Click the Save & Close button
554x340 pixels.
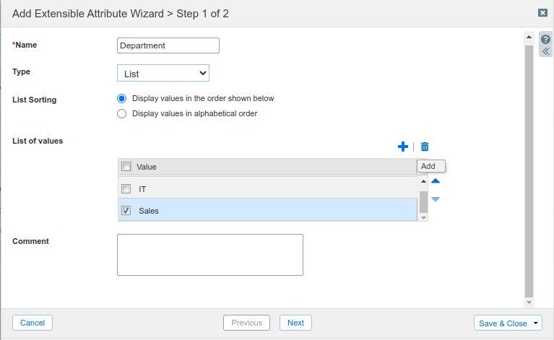click(x=502, y=323)
